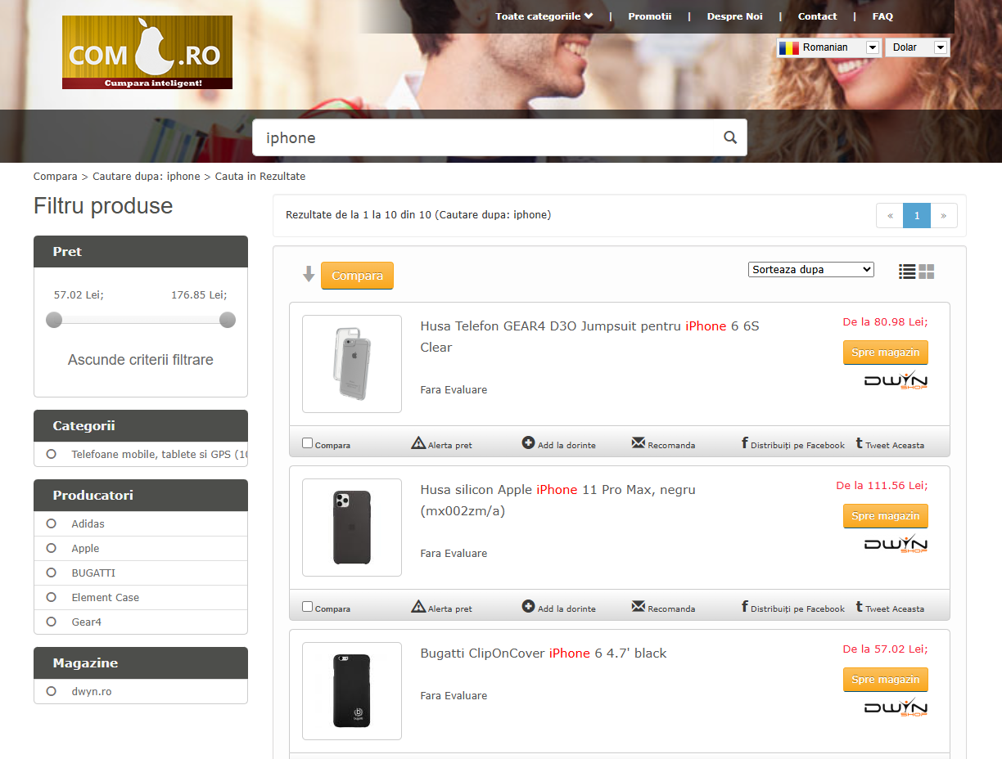Check Compara box for iPhone 11 case
This screenshot has width=1002, height=759.
coord(308,607)
